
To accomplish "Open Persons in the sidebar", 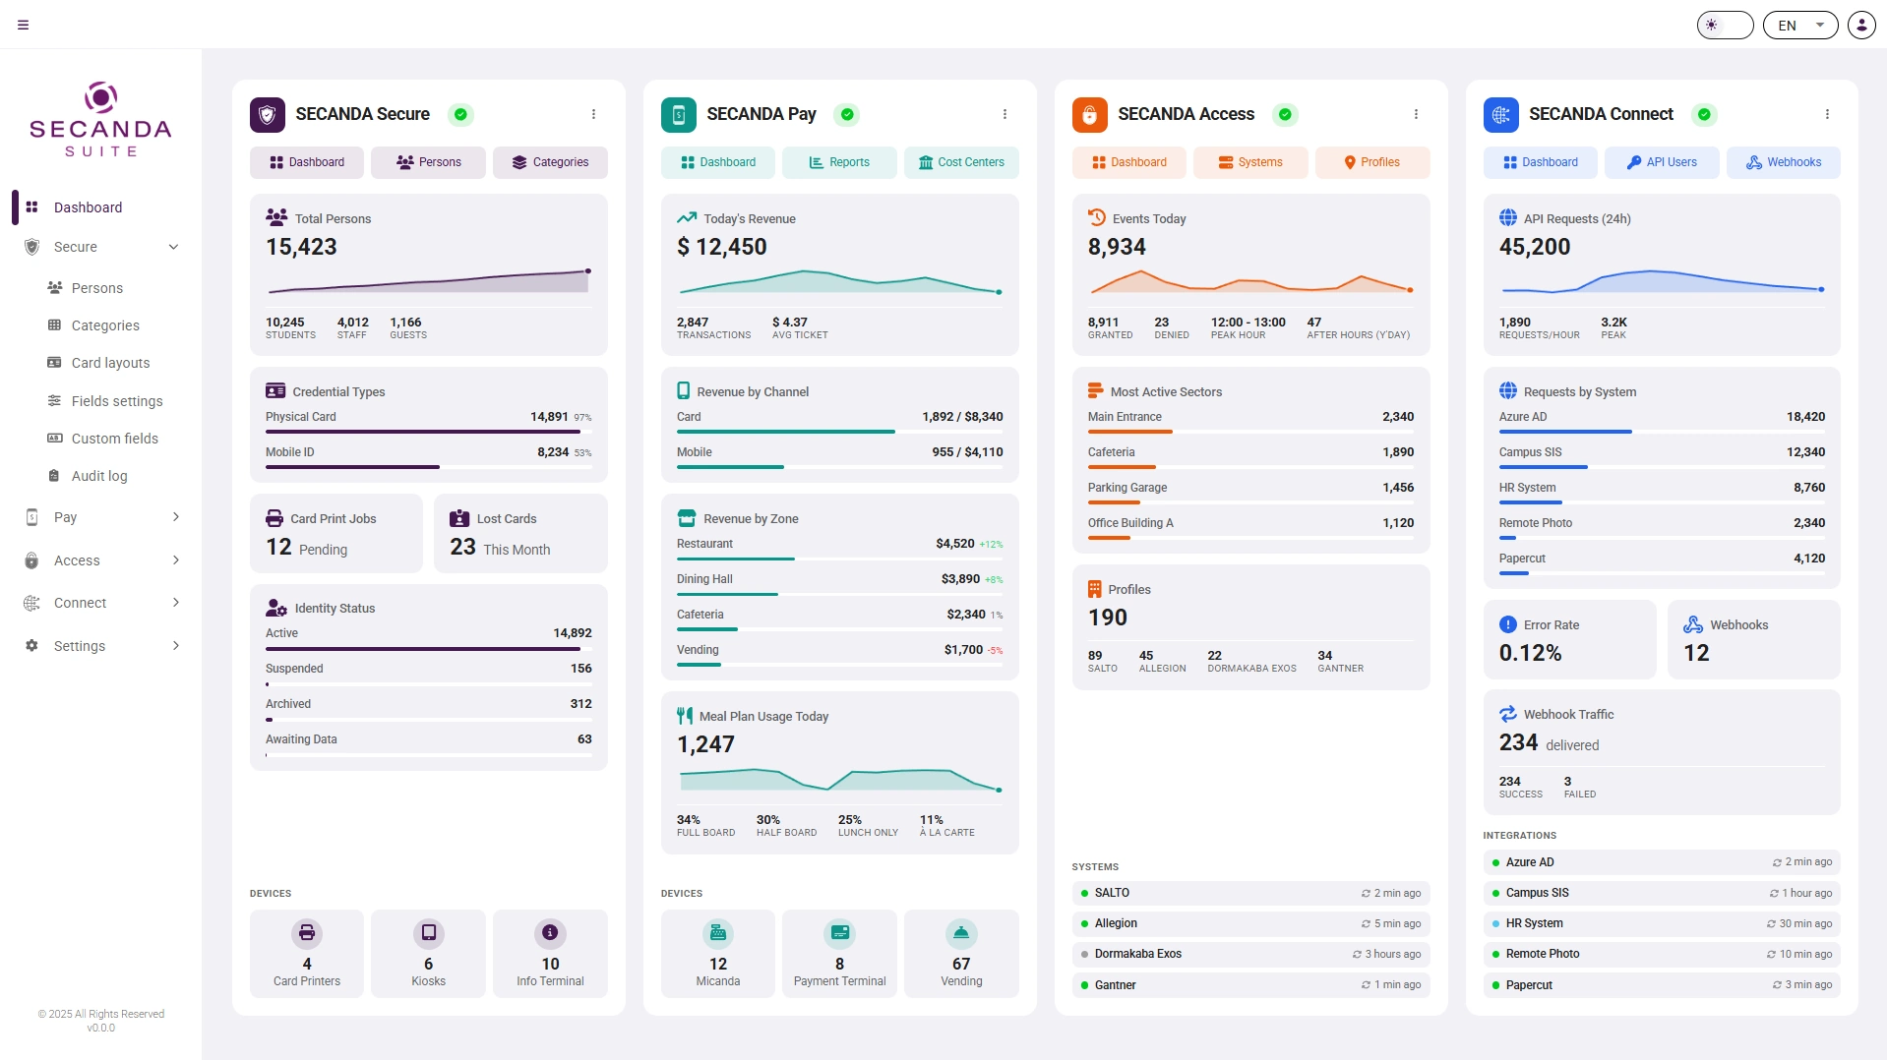I will (97, 288).
